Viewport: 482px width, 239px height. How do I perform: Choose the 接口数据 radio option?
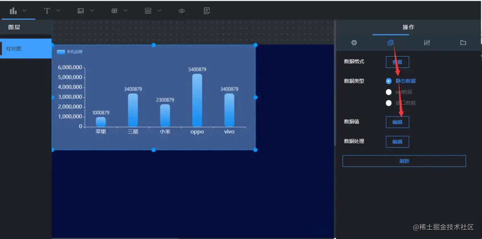pyautogui.click(x=401, y=103)
